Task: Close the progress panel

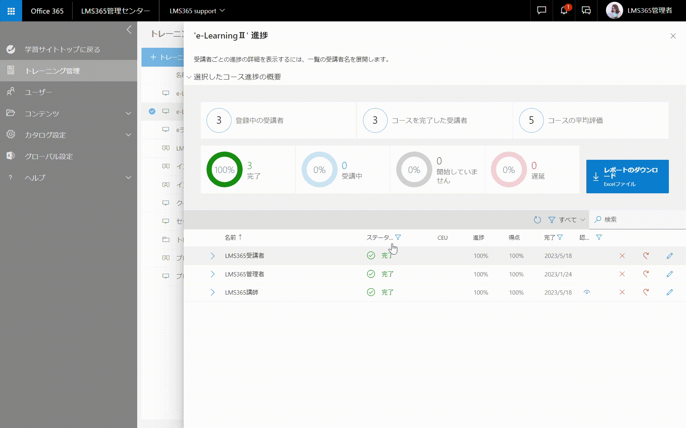Action: [673, 36]
